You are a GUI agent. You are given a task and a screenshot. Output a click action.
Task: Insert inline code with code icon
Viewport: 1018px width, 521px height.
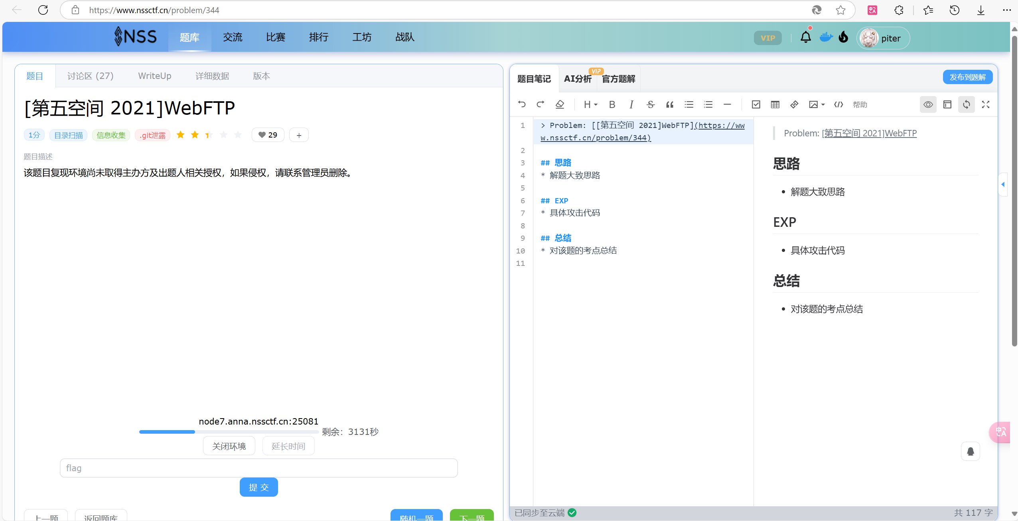(838, 104)
